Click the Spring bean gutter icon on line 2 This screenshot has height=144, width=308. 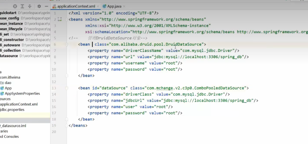[x=60, y=19]
